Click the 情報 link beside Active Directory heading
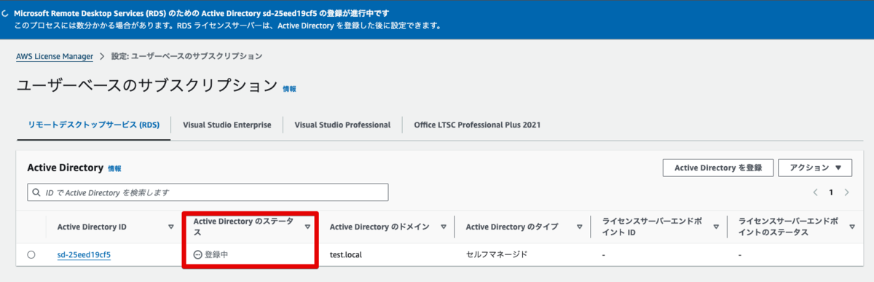874x282 pixels. (x=114, y=168)
